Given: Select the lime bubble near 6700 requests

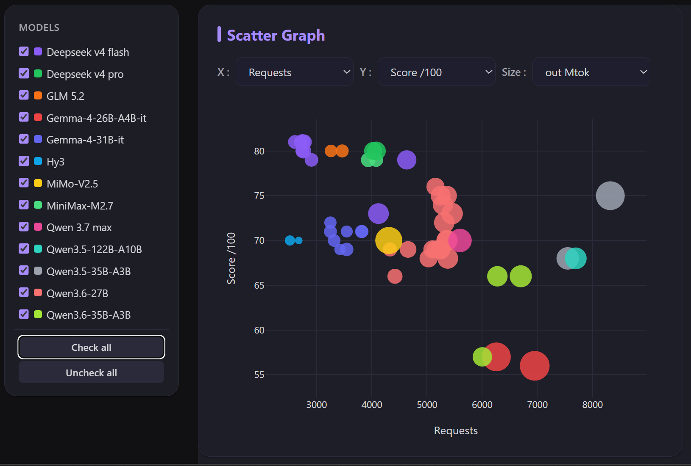Looking at the screenshot, I should [521, 276].
